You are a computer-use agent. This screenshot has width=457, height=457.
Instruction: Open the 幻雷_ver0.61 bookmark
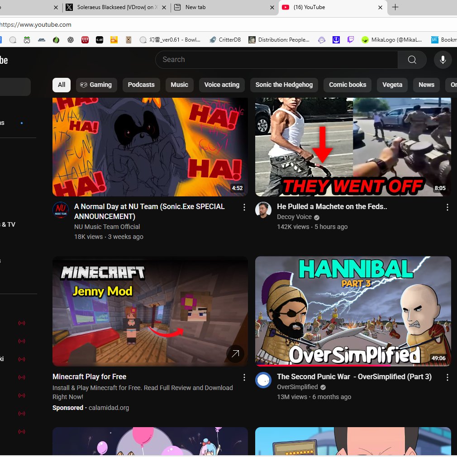click(x=170, y=40)
